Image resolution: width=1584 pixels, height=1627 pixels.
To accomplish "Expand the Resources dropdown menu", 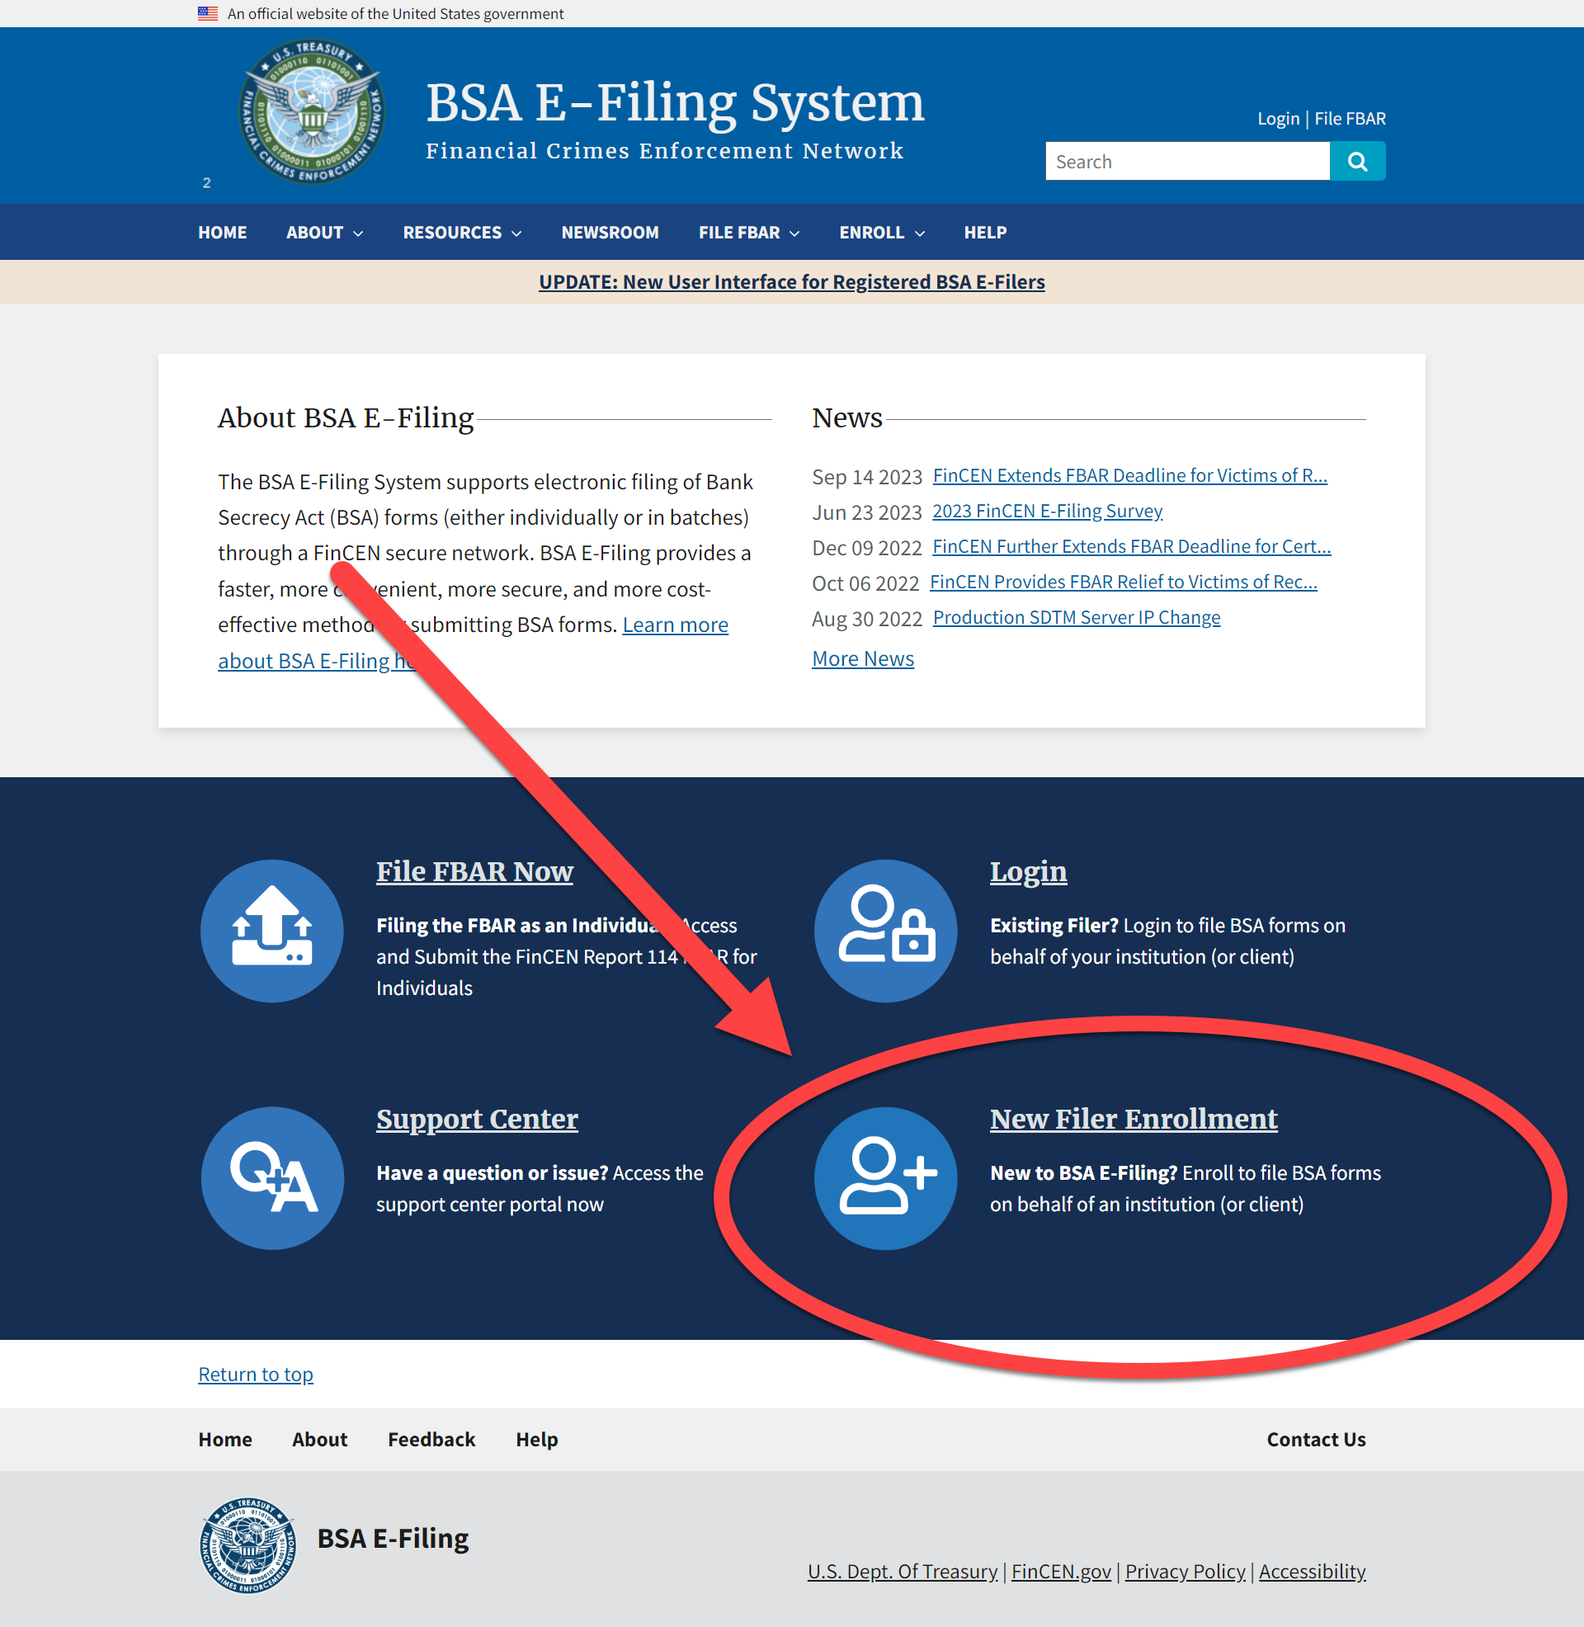I will (462, 233).
